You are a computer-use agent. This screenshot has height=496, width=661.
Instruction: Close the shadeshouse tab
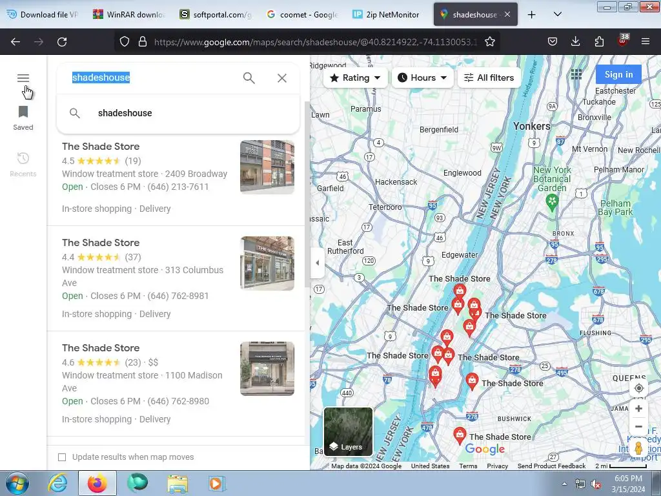[507, 14]
